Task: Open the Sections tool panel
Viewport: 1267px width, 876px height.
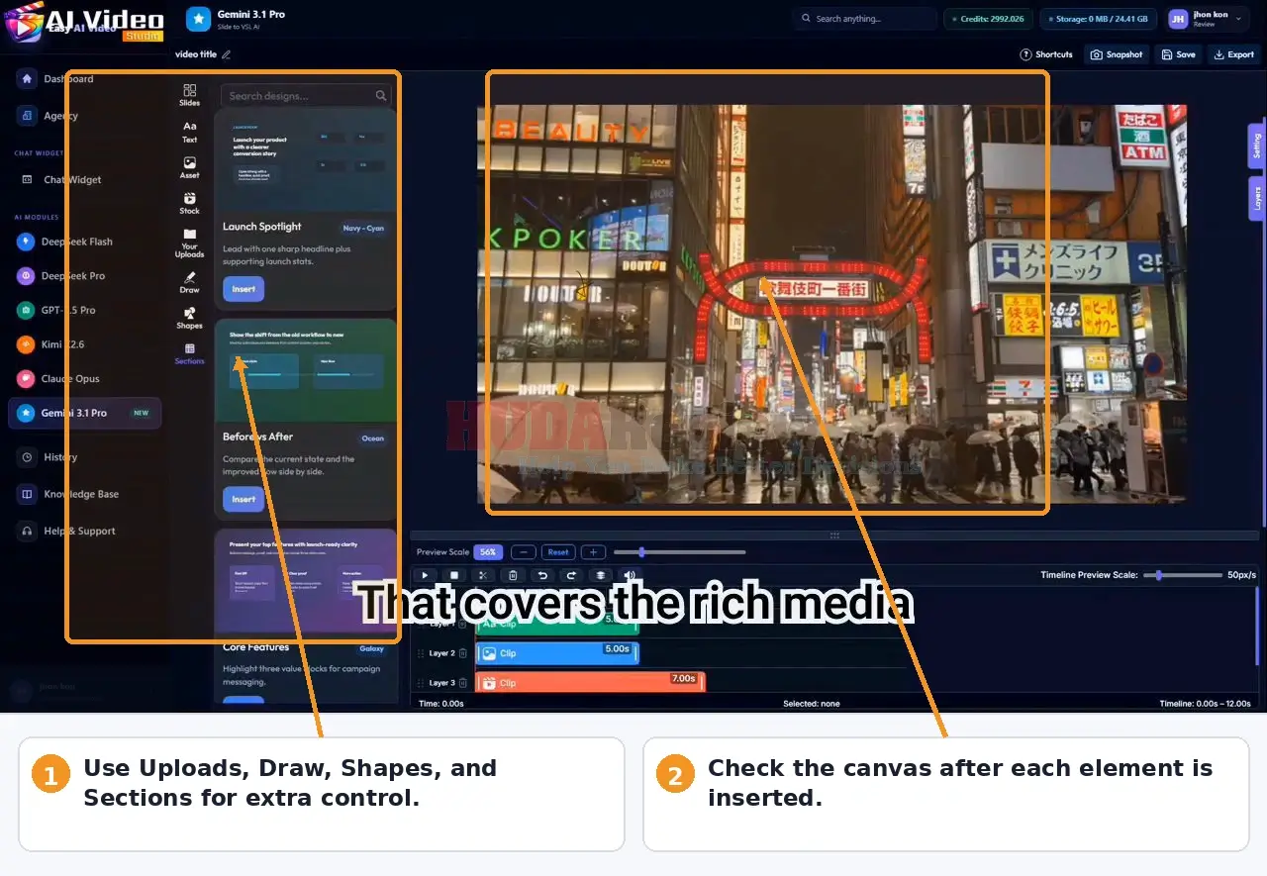Action: coord(189,353)
